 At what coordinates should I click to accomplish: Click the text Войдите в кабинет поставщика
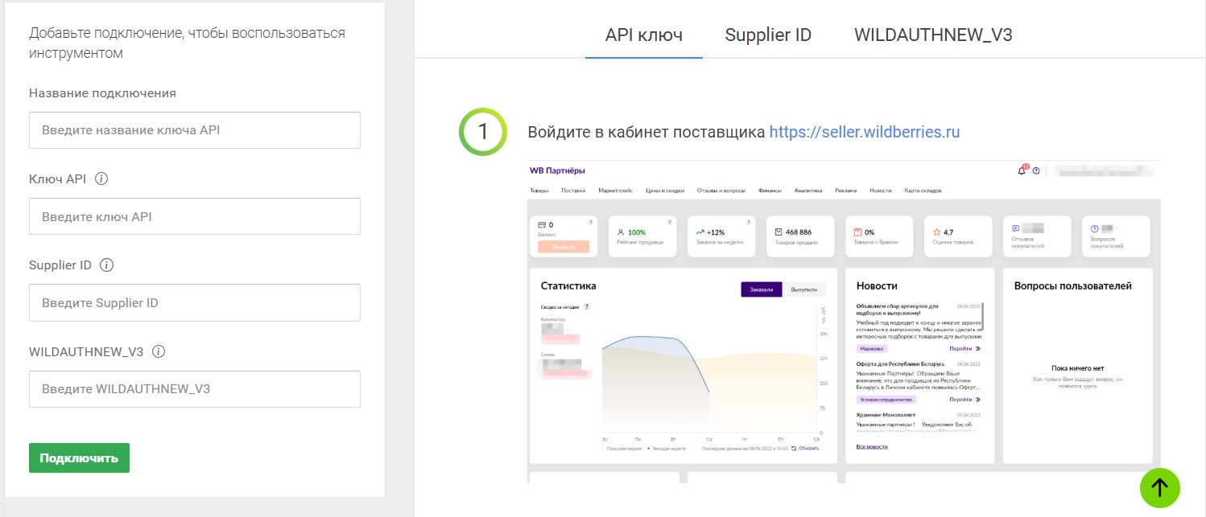coord(646,132)
